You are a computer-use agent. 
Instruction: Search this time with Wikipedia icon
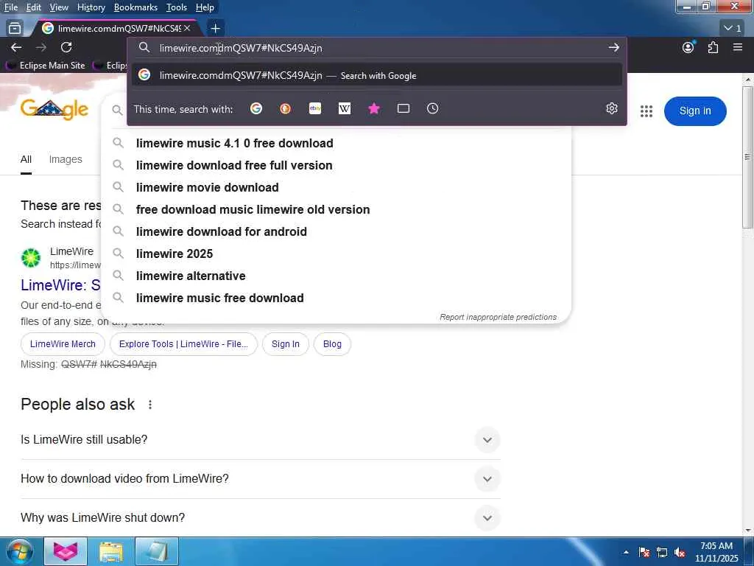point(345,109)
